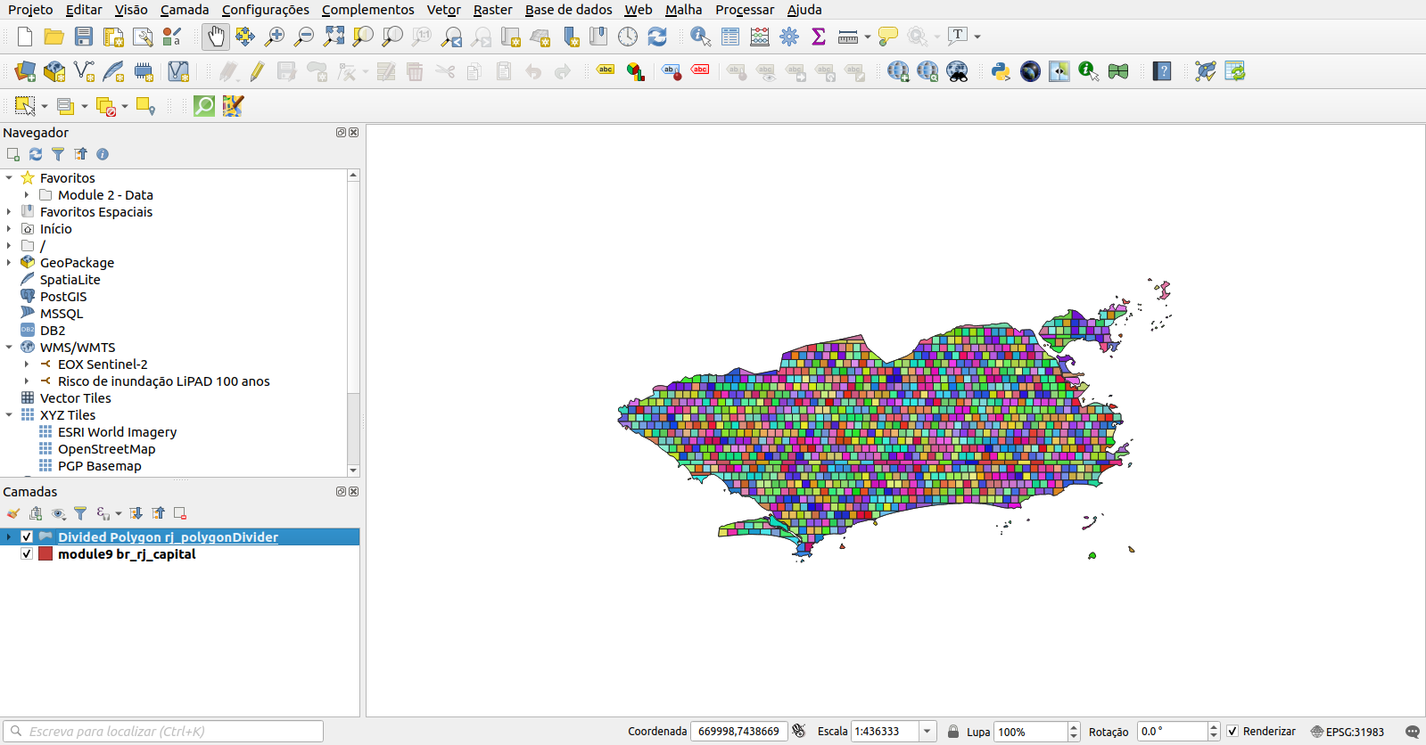The width and height of the screenshot is (1426, 745).
Task: Toggle the Renderizar checkbox
Action: [x=1232, y=732]
